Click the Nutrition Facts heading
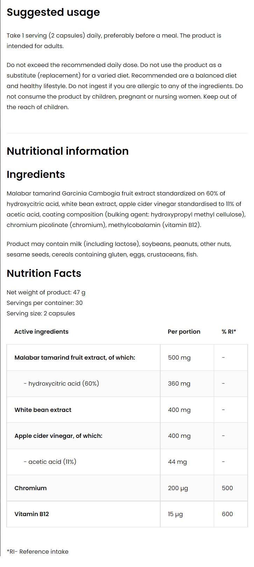Viewport: 254px width, 567px height. tap(44, 273)
